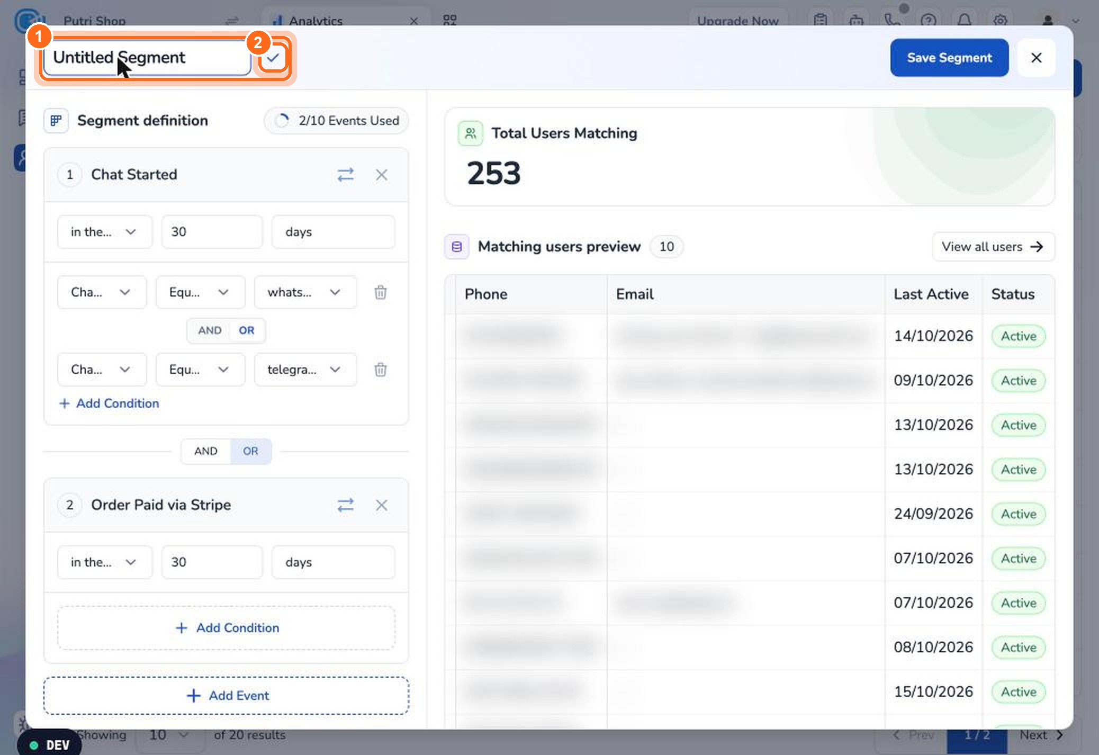Open Order Paid time range dropdown
This screenshot has width=1099, height=755.
[x=105, y=562]
